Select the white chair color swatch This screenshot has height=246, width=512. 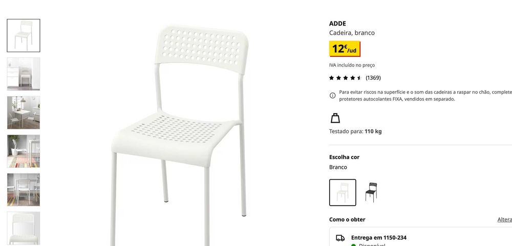tap(343, 192)
